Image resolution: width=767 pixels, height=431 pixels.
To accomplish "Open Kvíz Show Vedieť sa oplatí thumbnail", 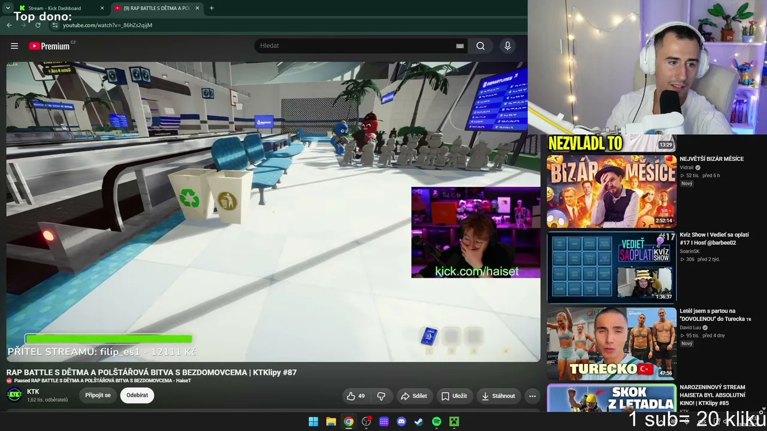I will coord(611,267).
